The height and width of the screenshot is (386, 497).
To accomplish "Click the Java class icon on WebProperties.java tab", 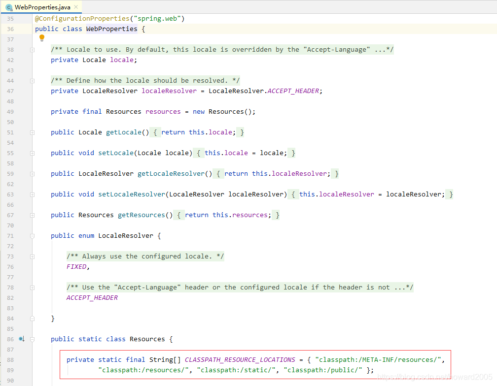I will click(x=9, y=7).
